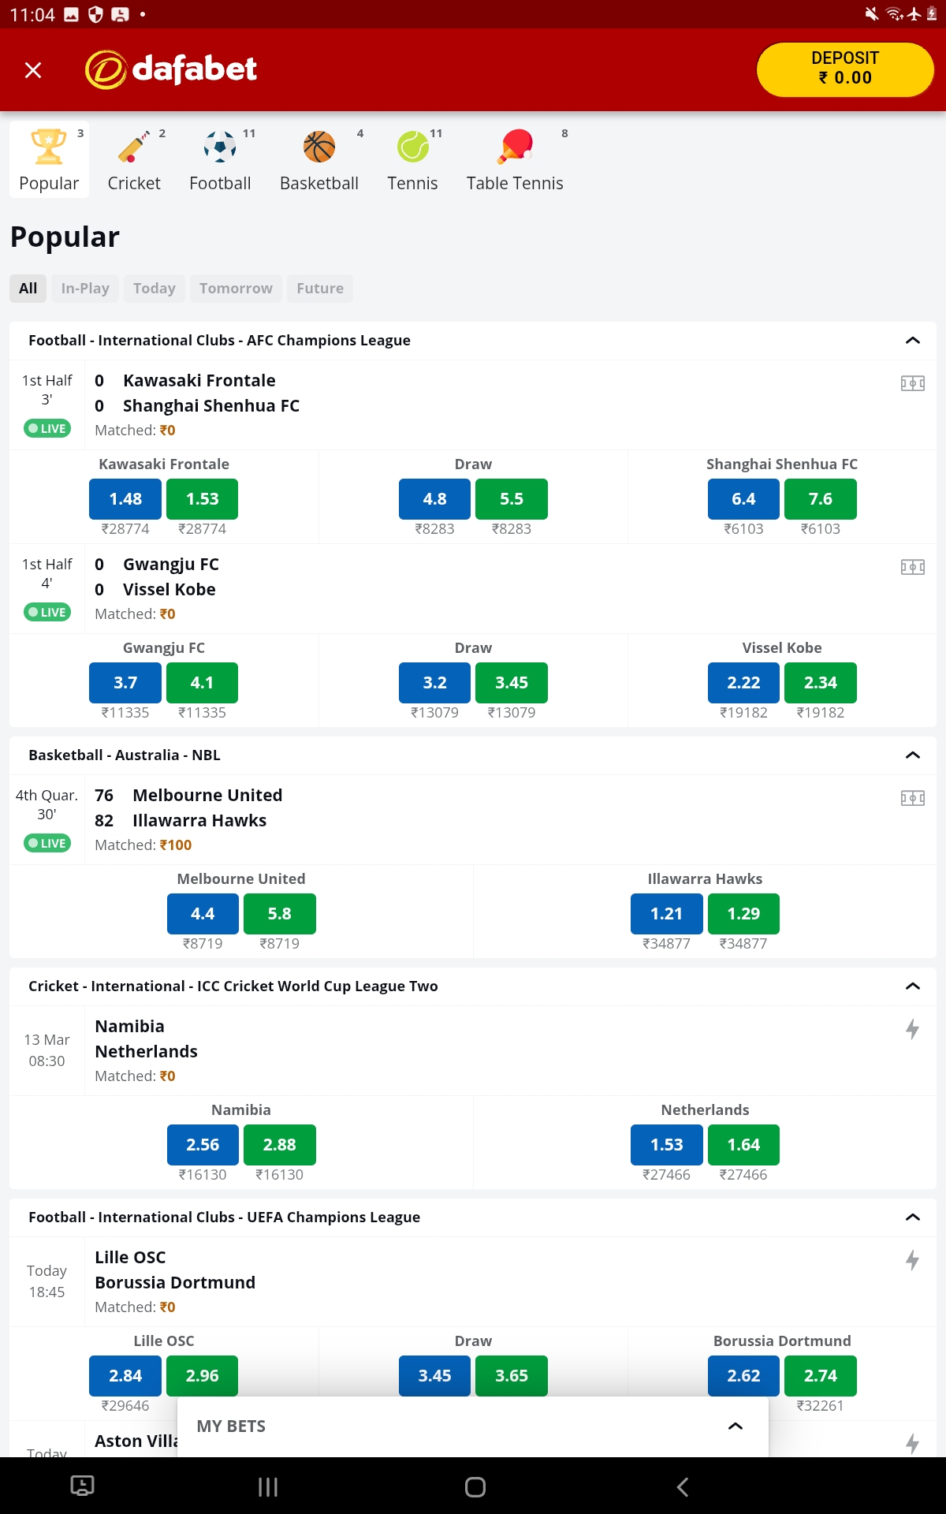The width and height of the screenshot is (946, 1514).
Task: Switch to the Today tab
Action: tap(154, 288)
